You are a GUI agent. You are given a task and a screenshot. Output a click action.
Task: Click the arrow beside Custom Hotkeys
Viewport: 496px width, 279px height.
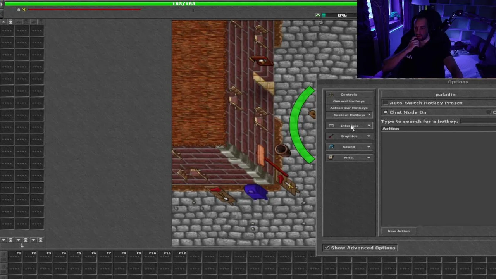tap(369, 115)
